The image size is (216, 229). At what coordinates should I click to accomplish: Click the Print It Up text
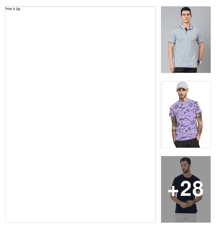point(13,9)
